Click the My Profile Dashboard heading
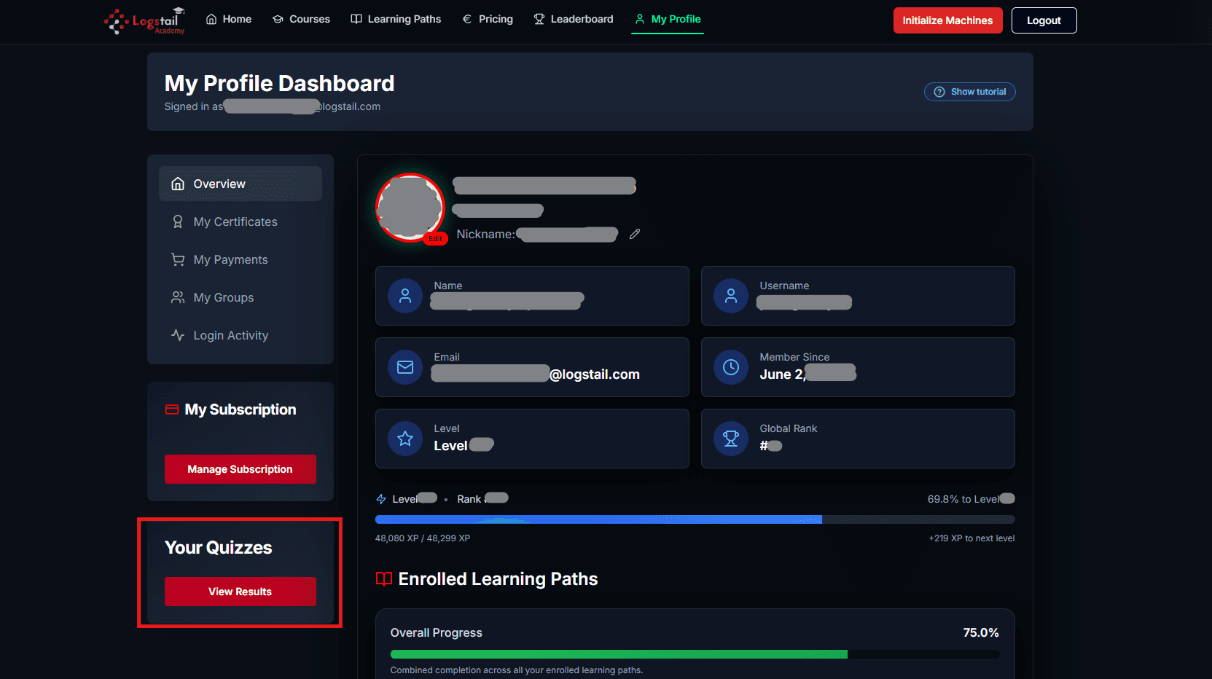 point(280,83)
